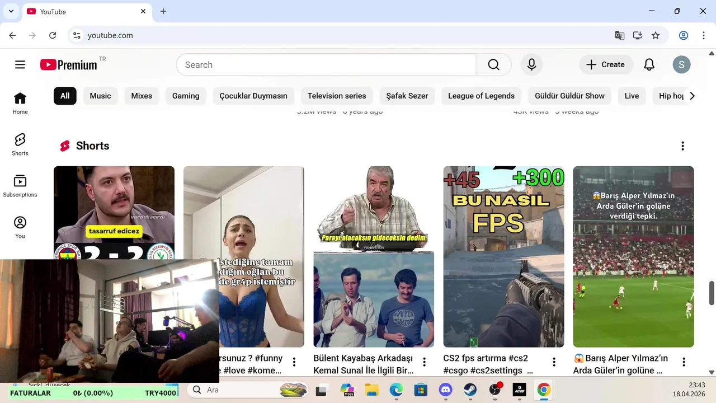The image size is (716, 403).
Task: Show more filter chips with right arrow
Action: click(692, 96)
